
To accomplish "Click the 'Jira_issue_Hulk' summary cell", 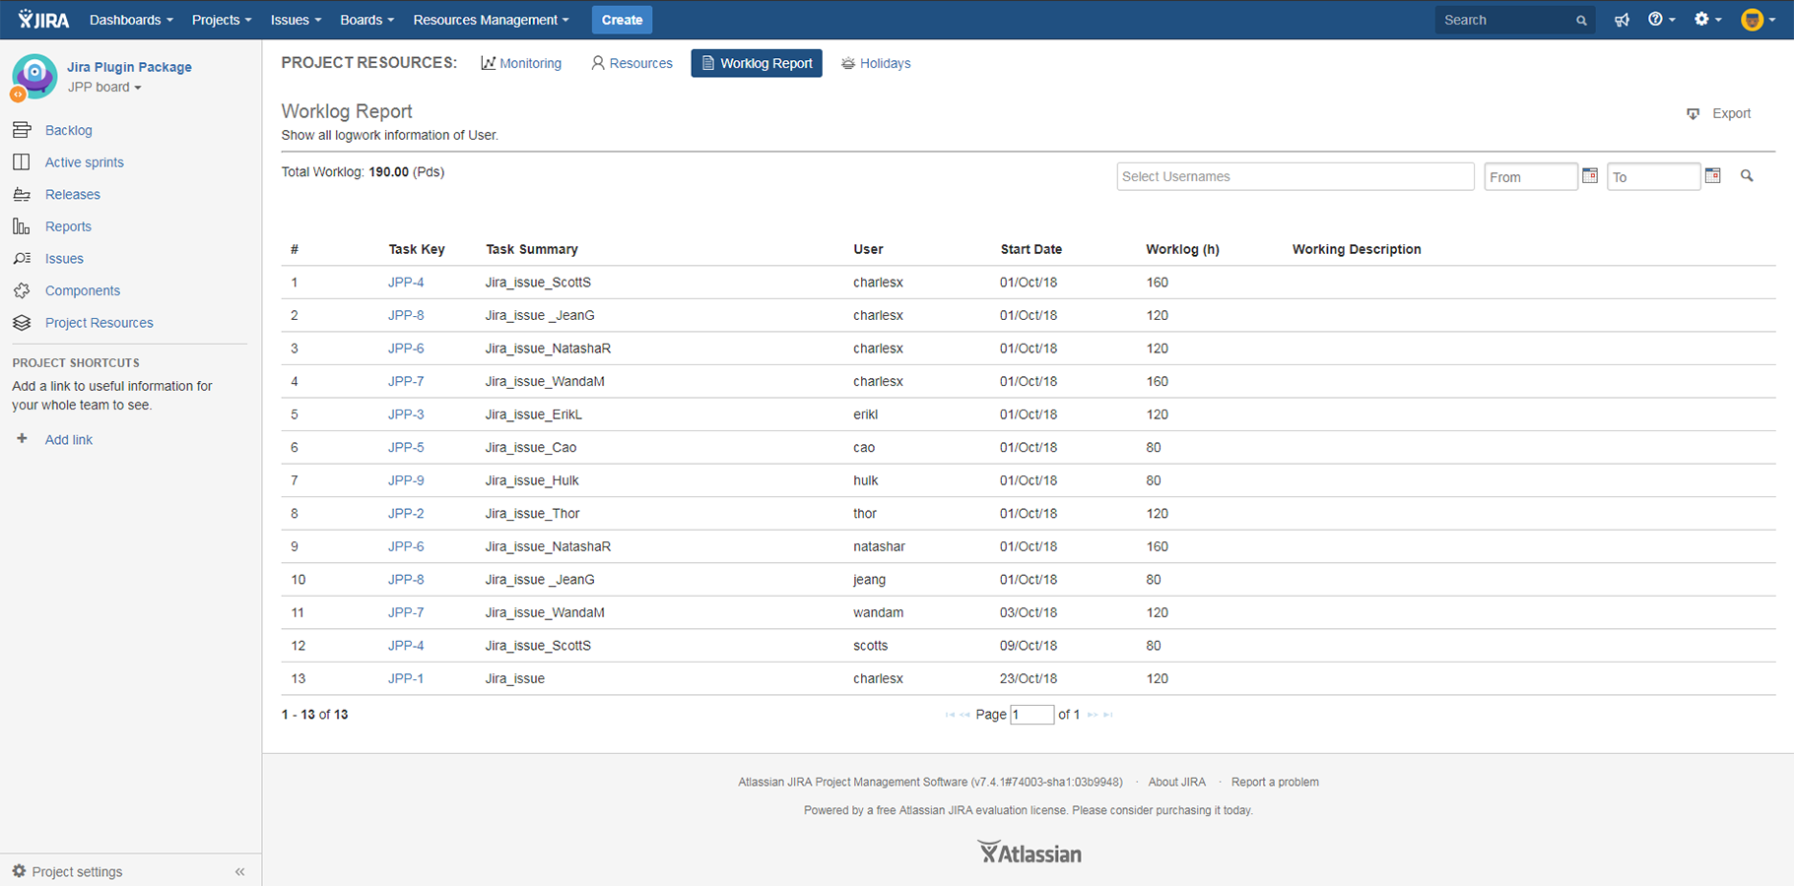I will (532, 480).
